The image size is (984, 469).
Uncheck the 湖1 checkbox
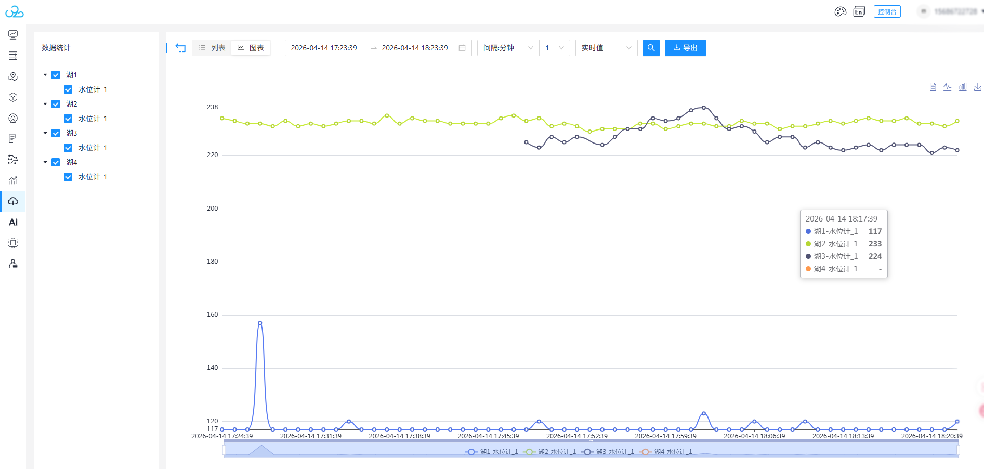click(56, 75)
